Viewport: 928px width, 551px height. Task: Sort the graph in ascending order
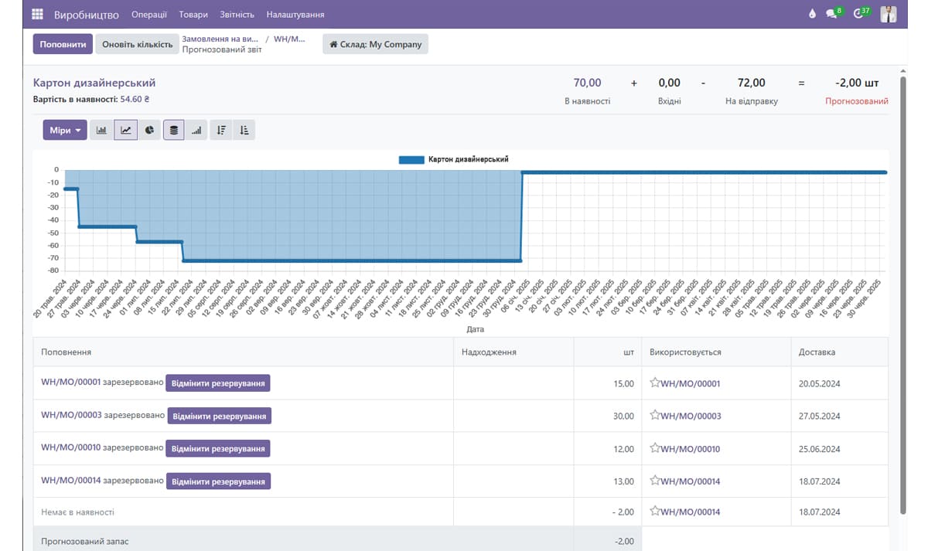(244, 131)
